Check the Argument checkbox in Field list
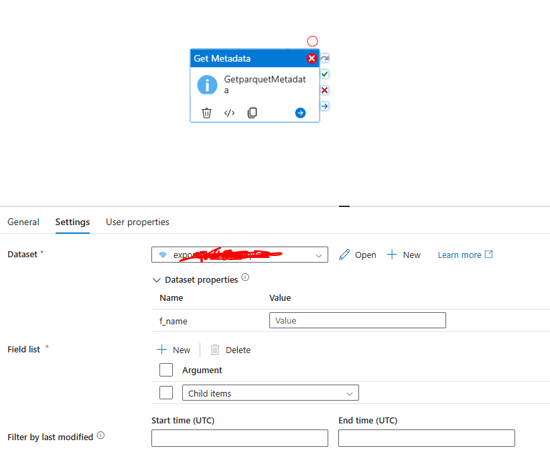The width and height of the screenshot is (550, 473). click(x=165, y=370)
